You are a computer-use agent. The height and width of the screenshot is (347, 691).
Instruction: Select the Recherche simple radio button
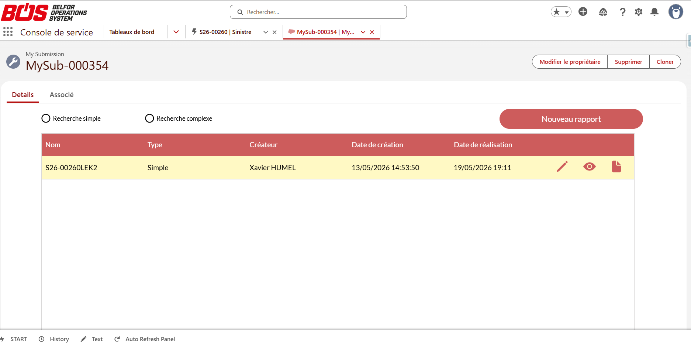pyautogui.click(x=46, y=118)
